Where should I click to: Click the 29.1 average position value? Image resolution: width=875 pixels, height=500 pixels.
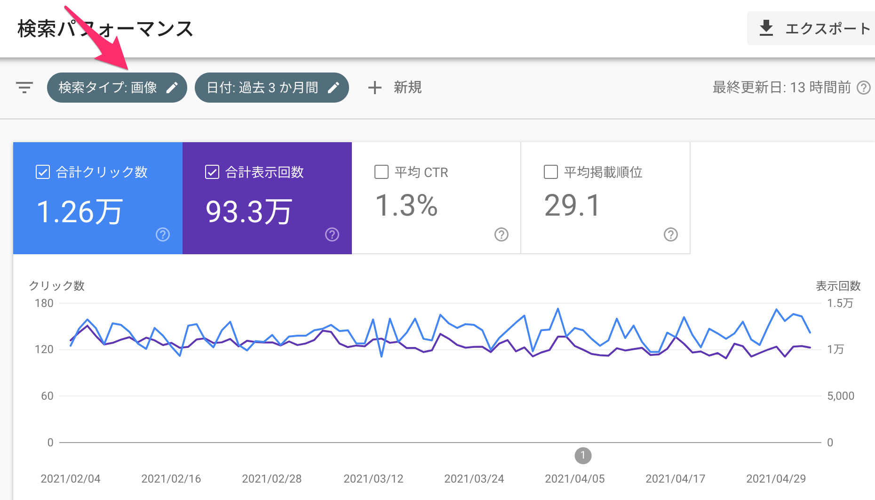pos(573,206)
